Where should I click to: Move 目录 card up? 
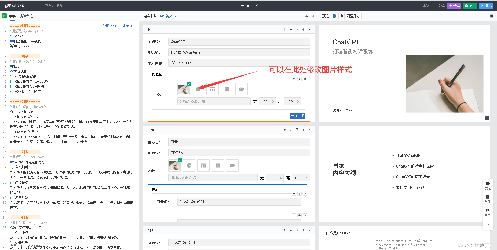(x=285, y=130)
